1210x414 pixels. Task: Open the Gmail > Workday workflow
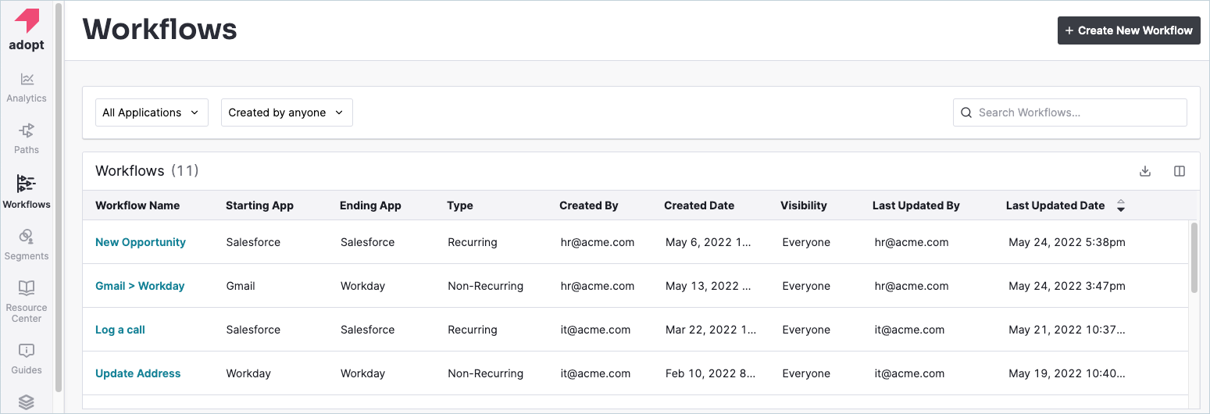[x=140, y=286]
